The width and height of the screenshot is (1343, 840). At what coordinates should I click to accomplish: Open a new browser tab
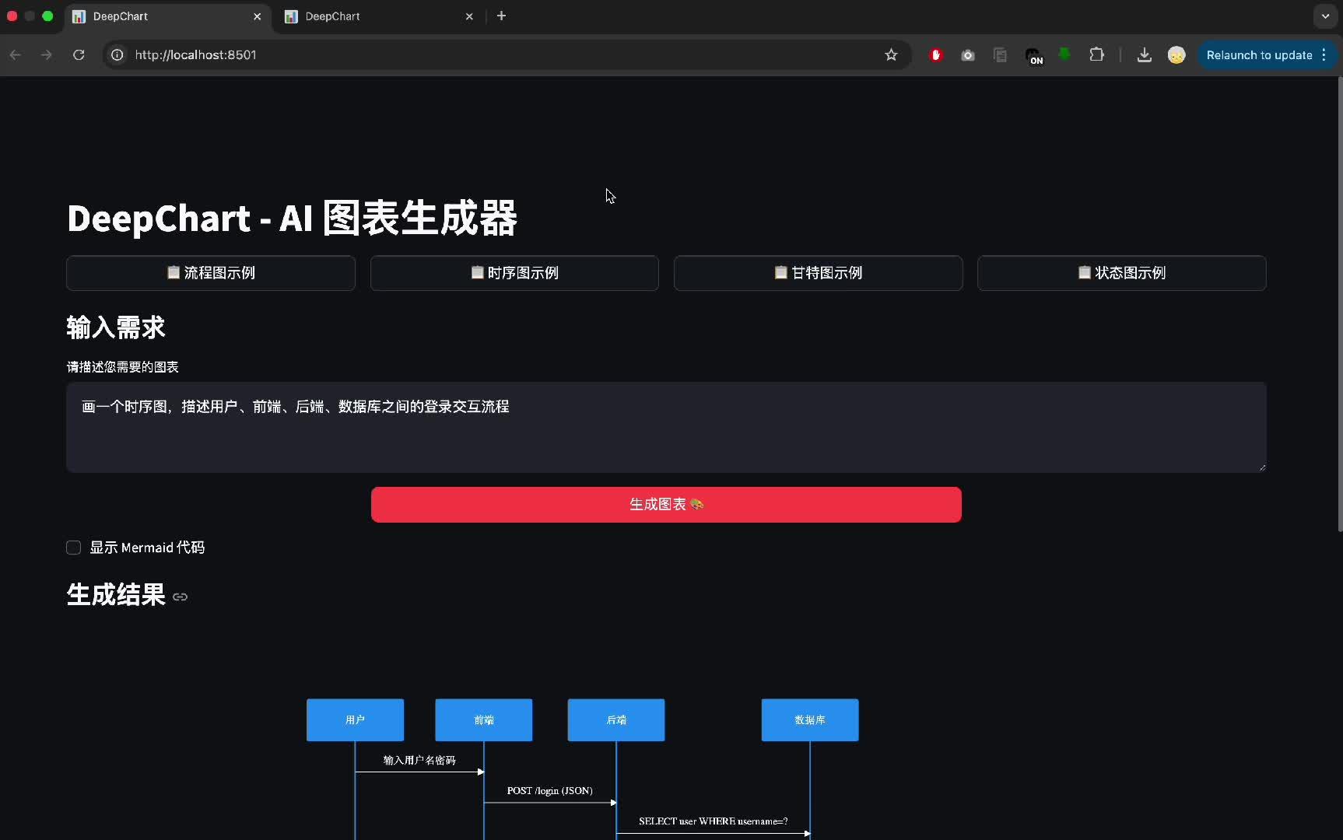502,16
